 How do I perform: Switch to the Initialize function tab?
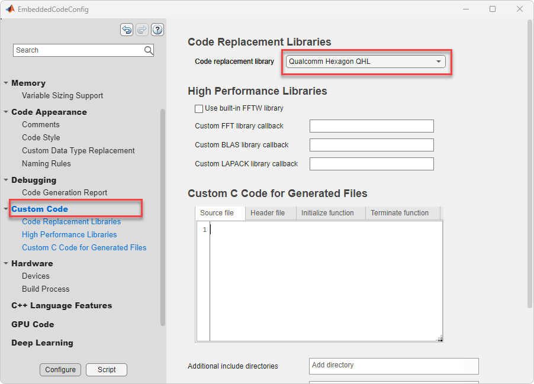point(327,213)
